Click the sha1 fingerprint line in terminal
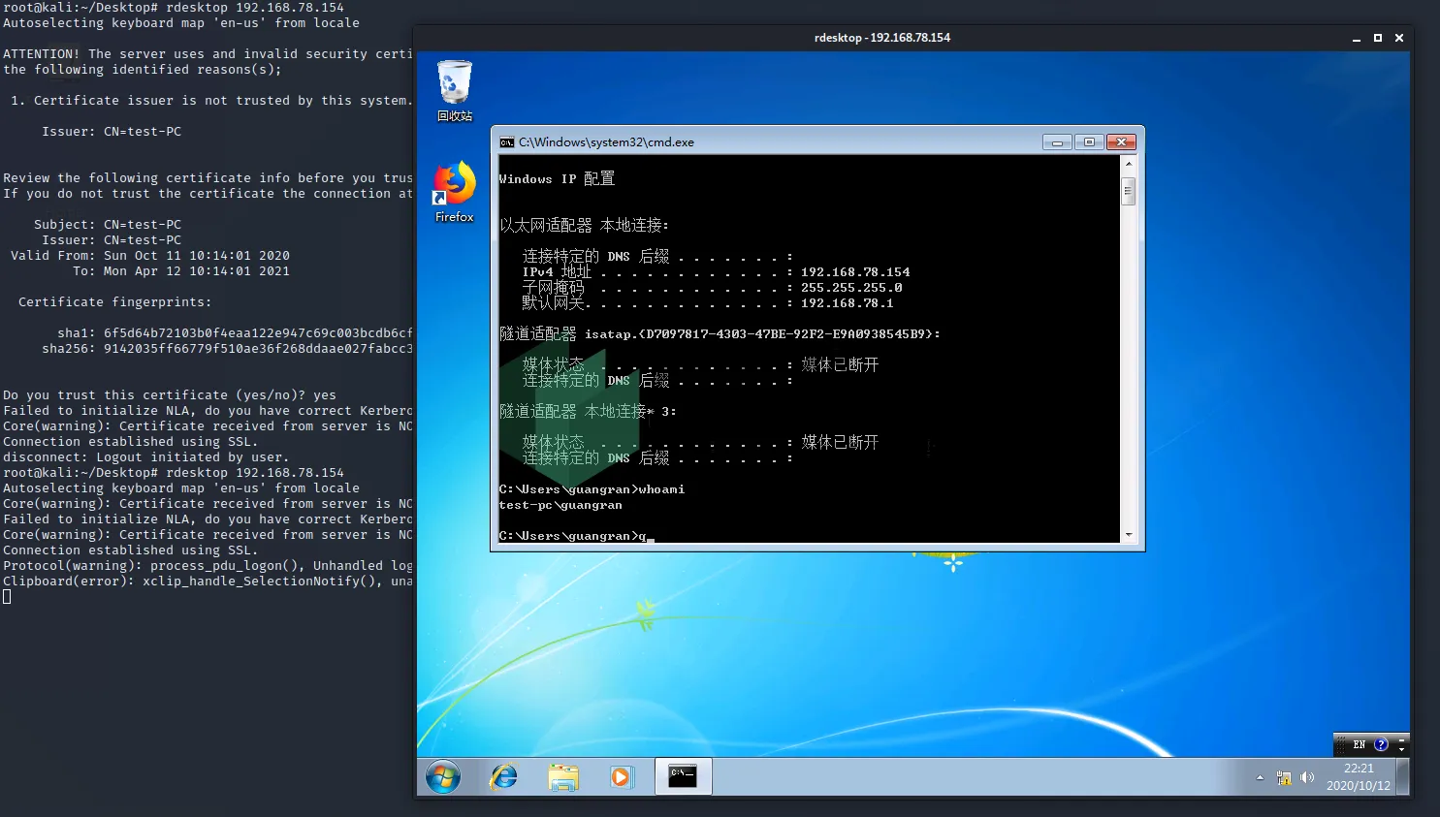Image resolution: width=1440 pixels, height=817 pixels. (235, 333)
